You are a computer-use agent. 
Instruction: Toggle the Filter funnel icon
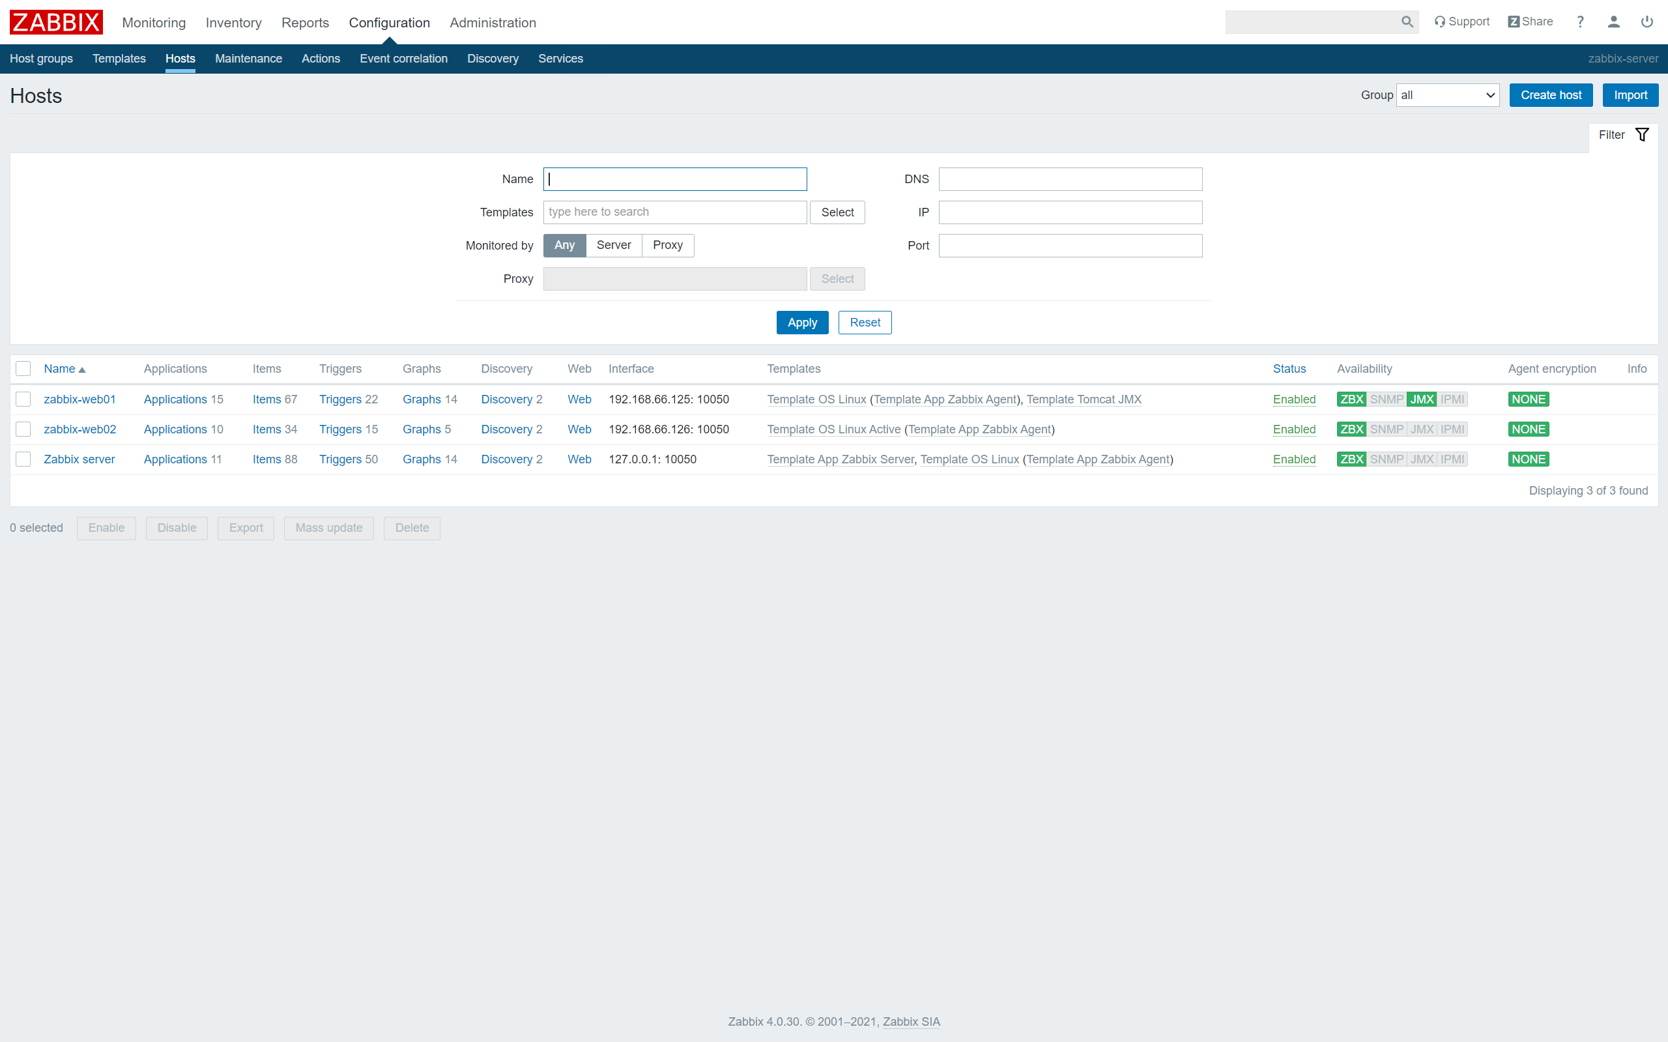click(x=1642, y=135)
